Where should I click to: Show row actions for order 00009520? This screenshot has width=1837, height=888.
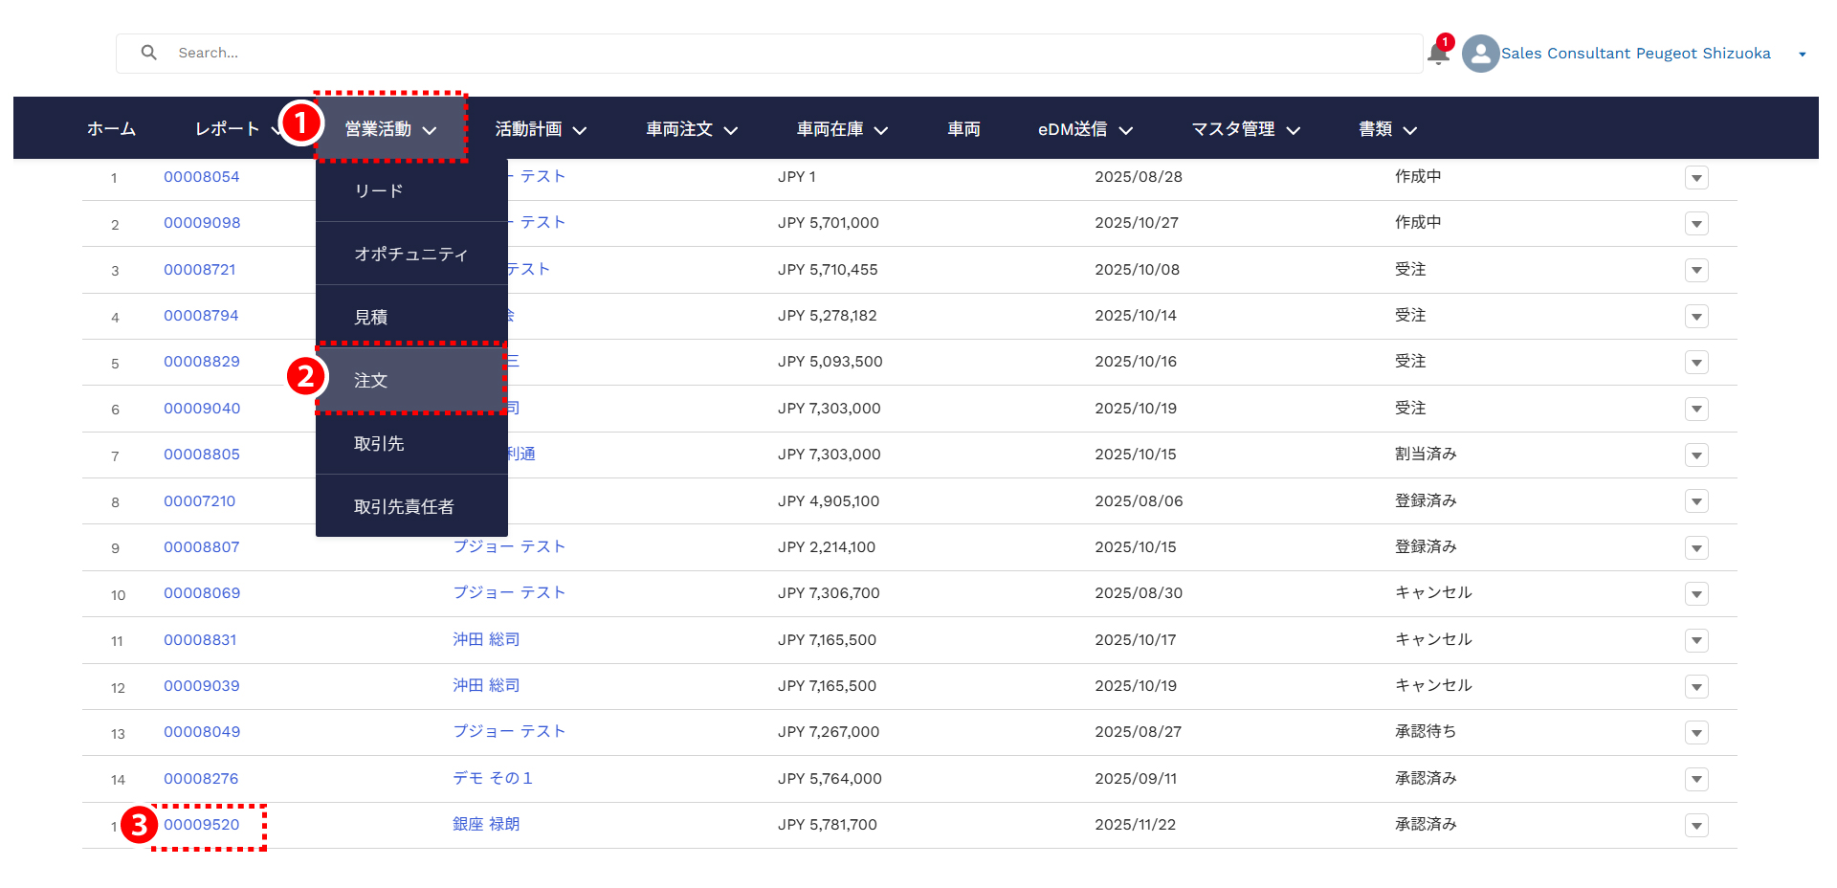coord(1696,826)
